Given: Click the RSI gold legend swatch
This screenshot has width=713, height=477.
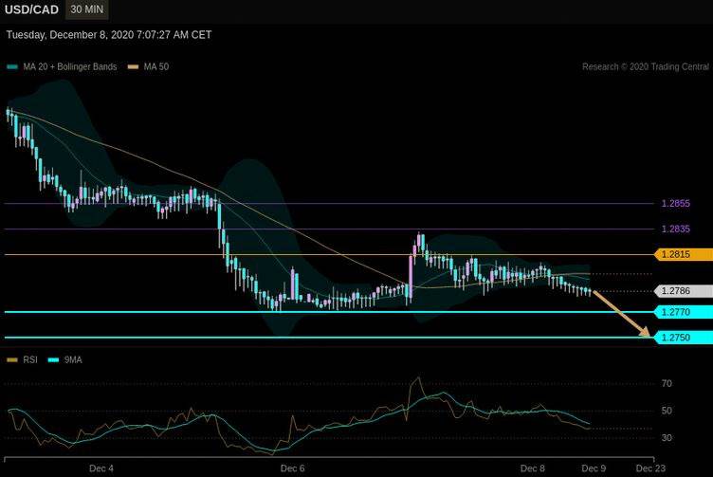Looking at the screenshot, I should [12, 360].
